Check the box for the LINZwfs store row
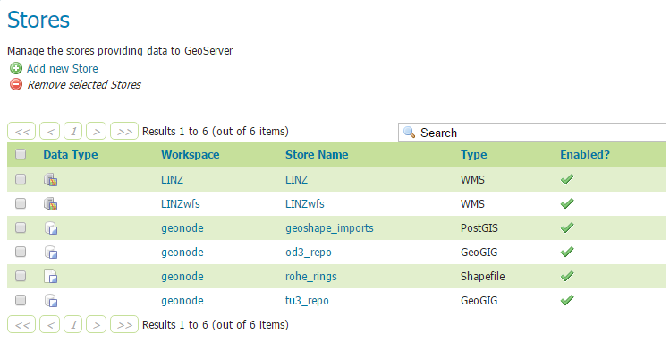The height and width of the screenshot is (343, 670). (x=21, y=203)
